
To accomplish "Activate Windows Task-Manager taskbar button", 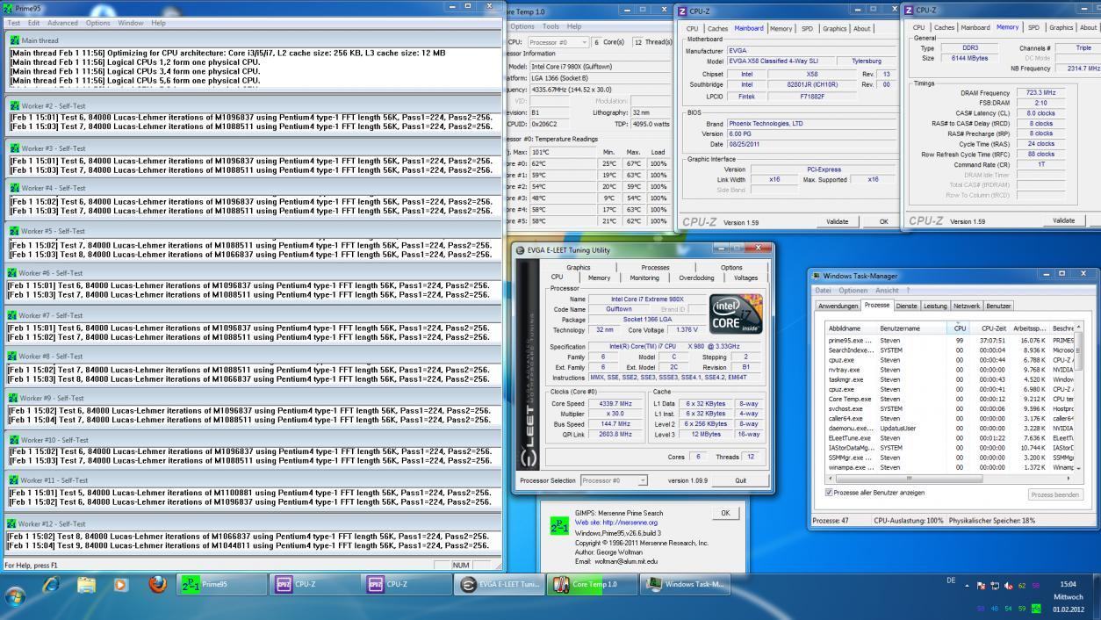I will (685, 585).
